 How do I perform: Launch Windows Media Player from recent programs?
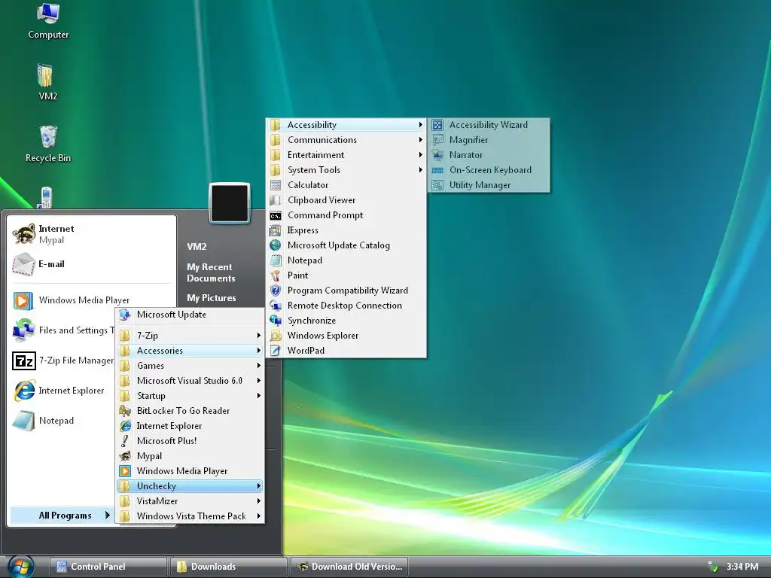[x=92, y=300]
